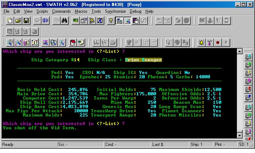Click the binoculars Find icon

(x=65, y=21)
